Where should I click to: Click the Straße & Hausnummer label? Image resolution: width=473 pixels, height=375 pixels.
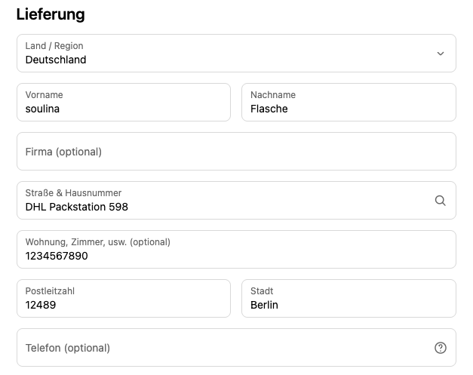pyautogui.click(x=73, y=193)
